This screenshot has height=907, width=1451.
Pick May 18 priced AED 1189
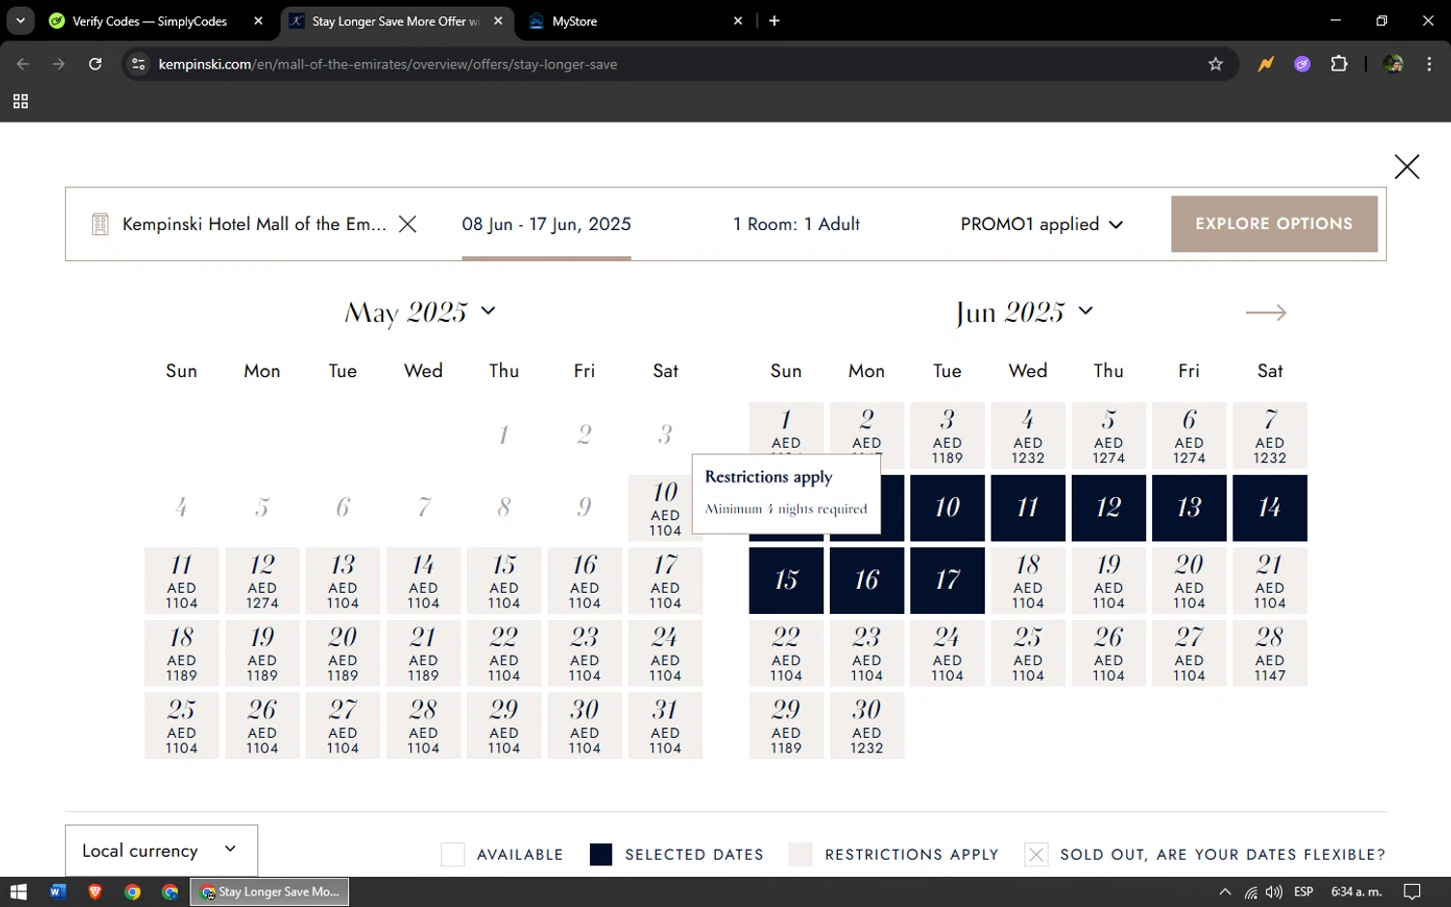pos(182,653)
